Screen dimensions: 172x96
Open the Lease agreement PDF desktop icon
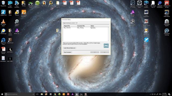(x=71, y=4)
